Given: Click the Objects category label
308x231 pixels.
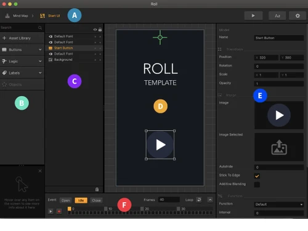Looking at the screenshot, I should (15, 84).
